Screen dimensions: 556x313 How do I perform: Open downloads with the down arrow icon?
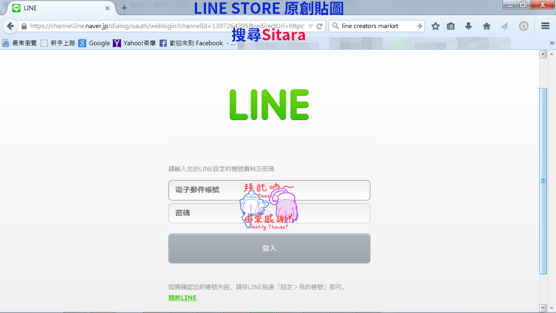tap(469, 26)
